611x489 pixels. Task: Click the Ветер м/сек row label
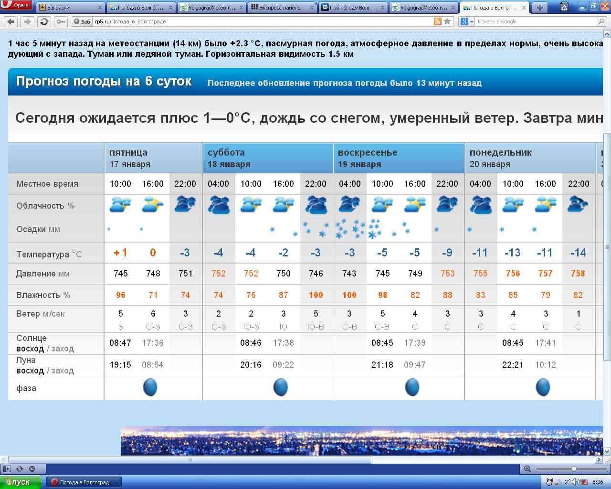(x=40, y=314)
